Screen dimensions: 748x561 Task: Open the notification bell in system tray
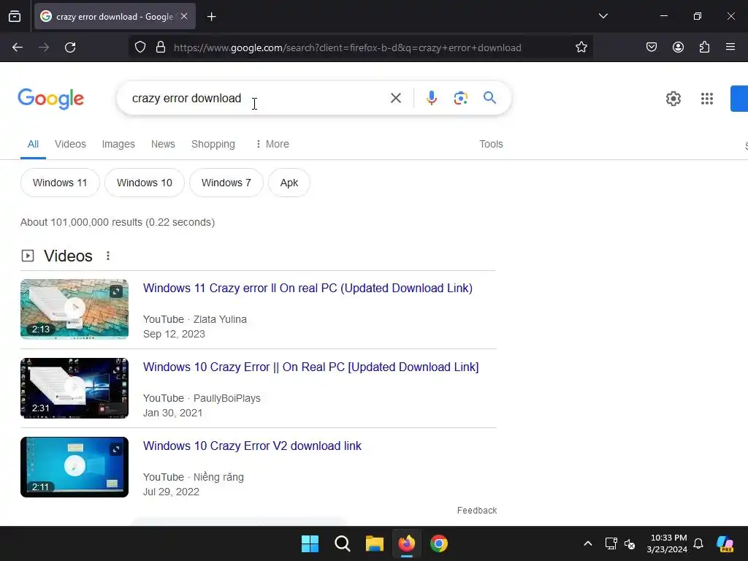tap(698, 543)
